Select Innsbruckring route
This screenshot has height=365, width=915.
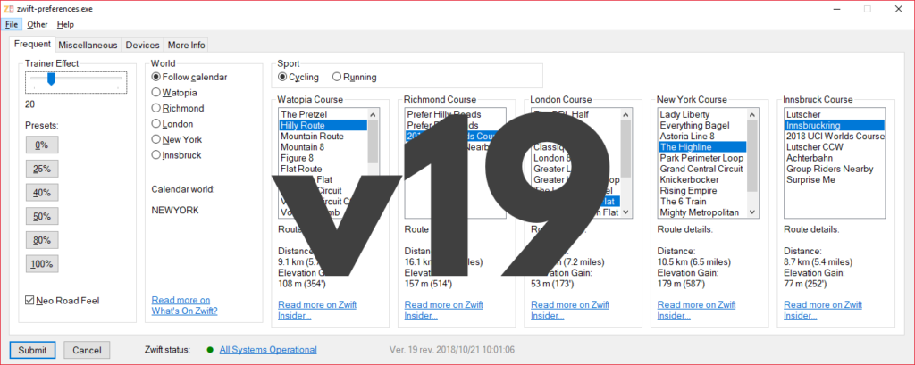tap(835, 125)
